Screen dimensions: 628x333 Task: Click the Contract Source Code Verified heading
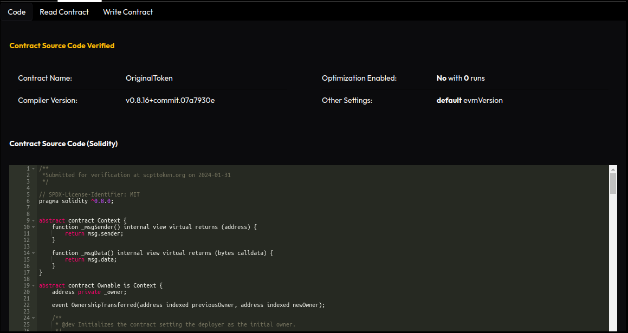62,45
